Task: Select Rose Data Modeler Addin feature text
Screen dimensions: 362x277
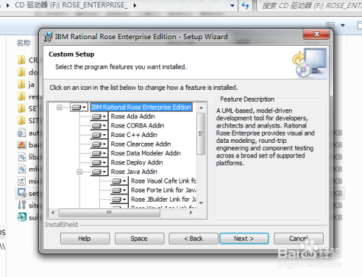Action: click(x=146, y=153)
